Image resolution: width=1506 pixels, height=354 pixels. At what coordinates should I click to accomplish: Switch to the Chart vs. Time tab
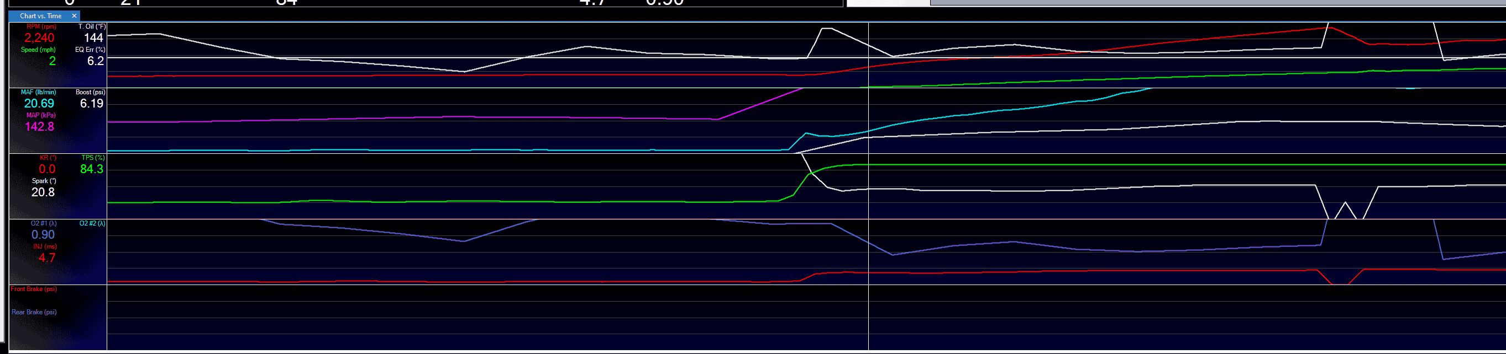(40, 16)
